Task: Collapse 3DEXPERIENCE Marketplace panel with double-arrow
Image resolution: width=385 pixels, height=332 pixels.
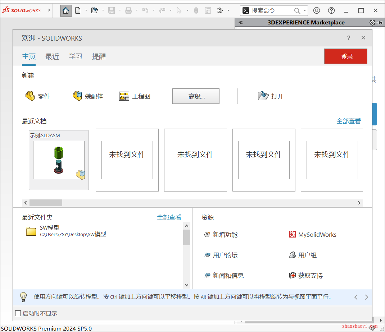Action: click(241, 23)
